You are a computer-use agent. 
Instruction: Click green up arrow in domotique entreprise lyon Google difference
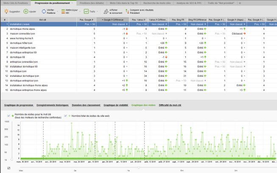(127, 81)
